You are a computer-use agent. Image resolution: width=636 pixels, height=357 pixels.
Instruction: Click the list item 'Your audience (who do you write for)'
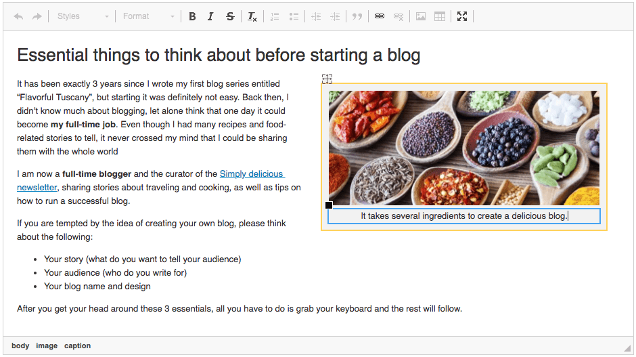[115, 272]
